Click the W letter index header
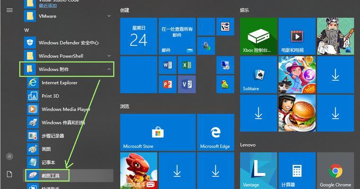Image resolution: width=360 pixels, height=189 pixels. coord(26,30)
